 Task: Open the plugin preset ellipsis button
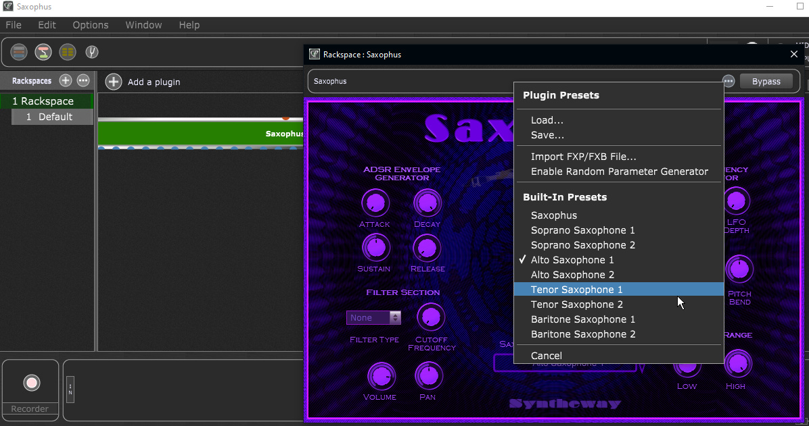728,82
